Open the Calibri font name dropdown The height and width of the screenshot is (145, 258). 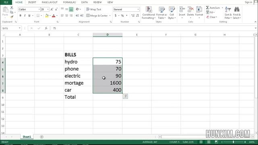click(39, 9)
